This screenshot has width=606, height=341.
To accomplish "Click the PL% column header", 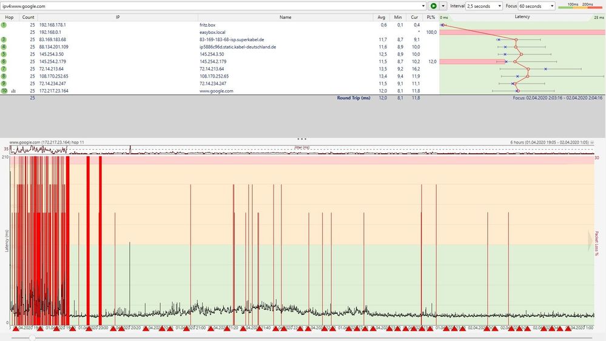I will pyautogui.click(x=431, y=17).
